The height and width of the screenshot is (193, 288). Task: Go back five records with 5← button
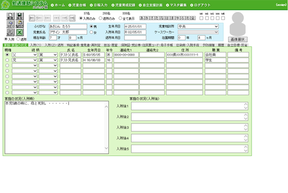(39, 18)
